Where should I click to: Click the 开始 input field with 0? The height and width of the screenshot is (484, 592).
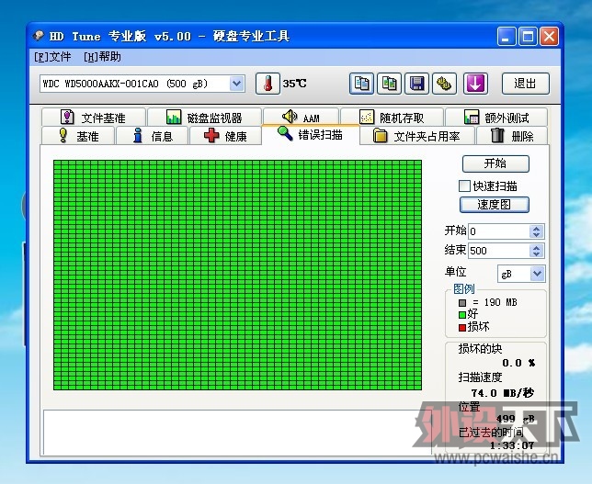tap(499, 231)
